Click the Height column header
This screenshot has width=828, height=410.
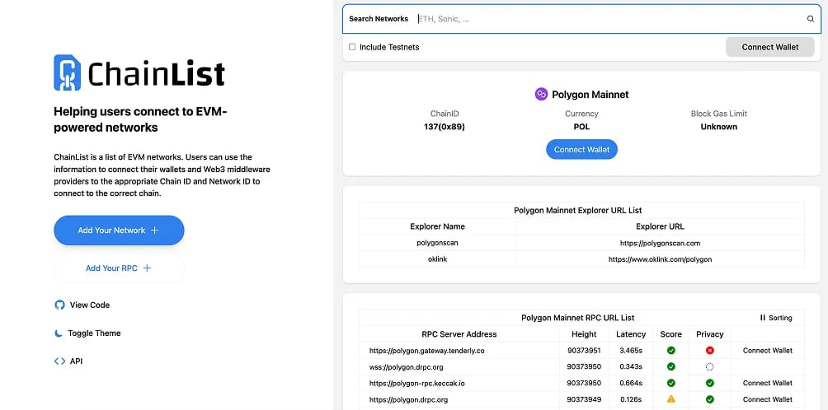pyautogui.click(x=584, y=334)
